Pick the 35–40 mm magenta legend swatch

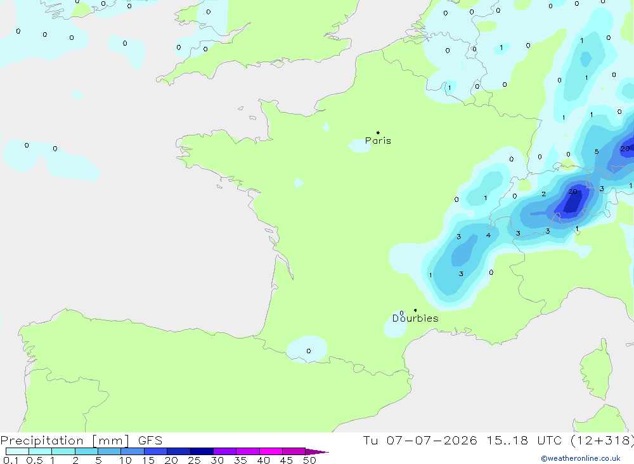[x=248, y=451]
